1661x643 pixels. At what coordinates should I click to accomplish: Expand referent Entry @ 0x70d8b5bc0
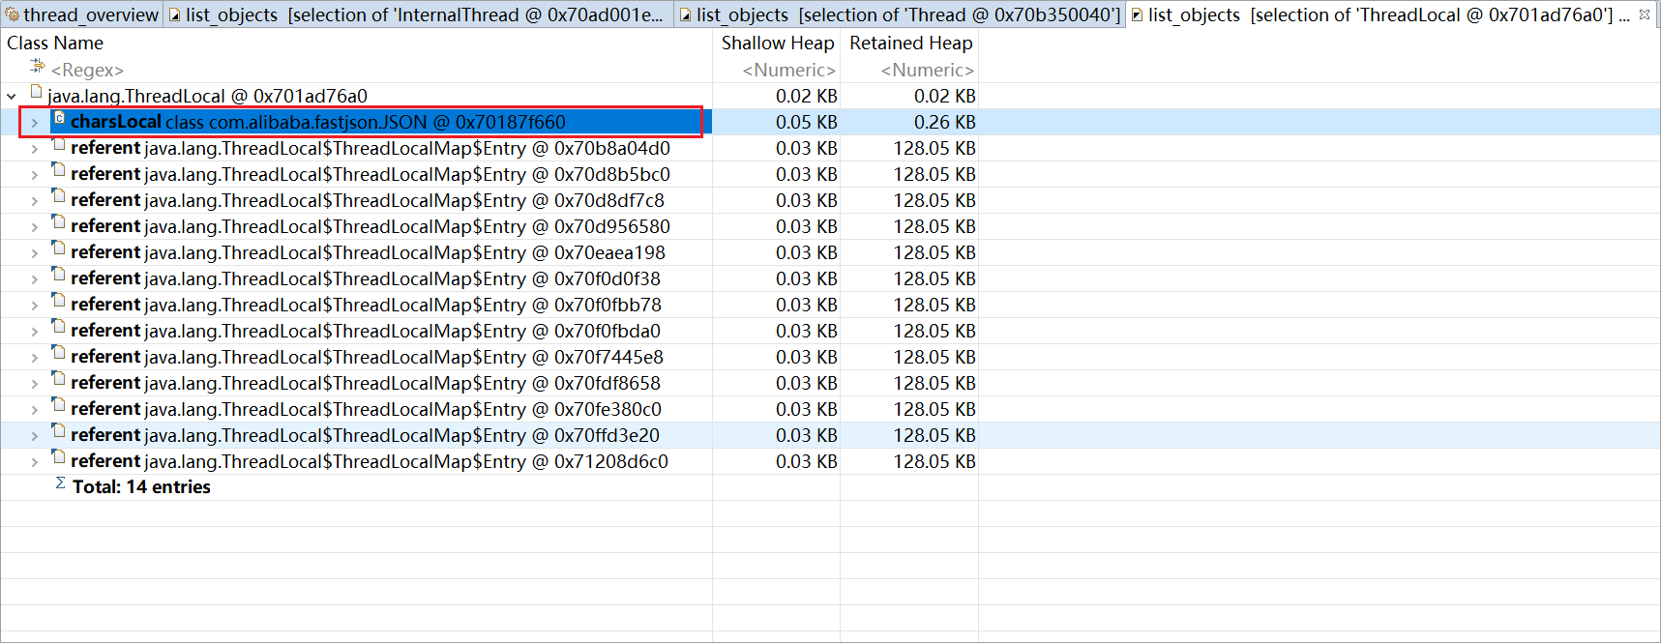(x=35, y=175)
